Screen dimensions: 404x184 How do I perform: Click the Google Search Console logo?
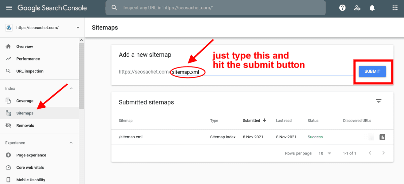pos(52,8)
